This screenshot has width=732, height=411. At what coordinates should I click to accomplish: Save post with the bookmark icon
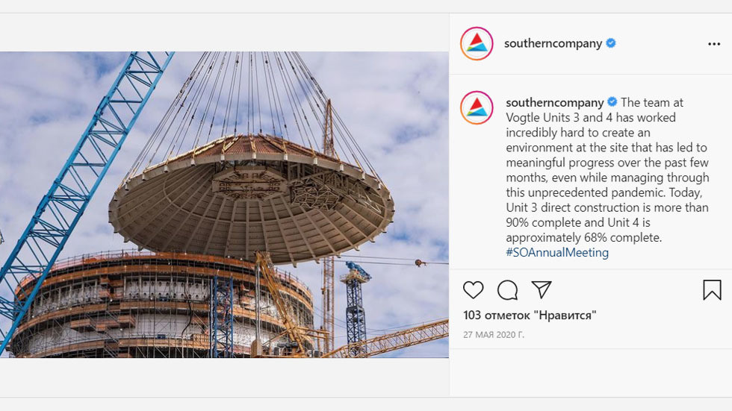(712, 290)
